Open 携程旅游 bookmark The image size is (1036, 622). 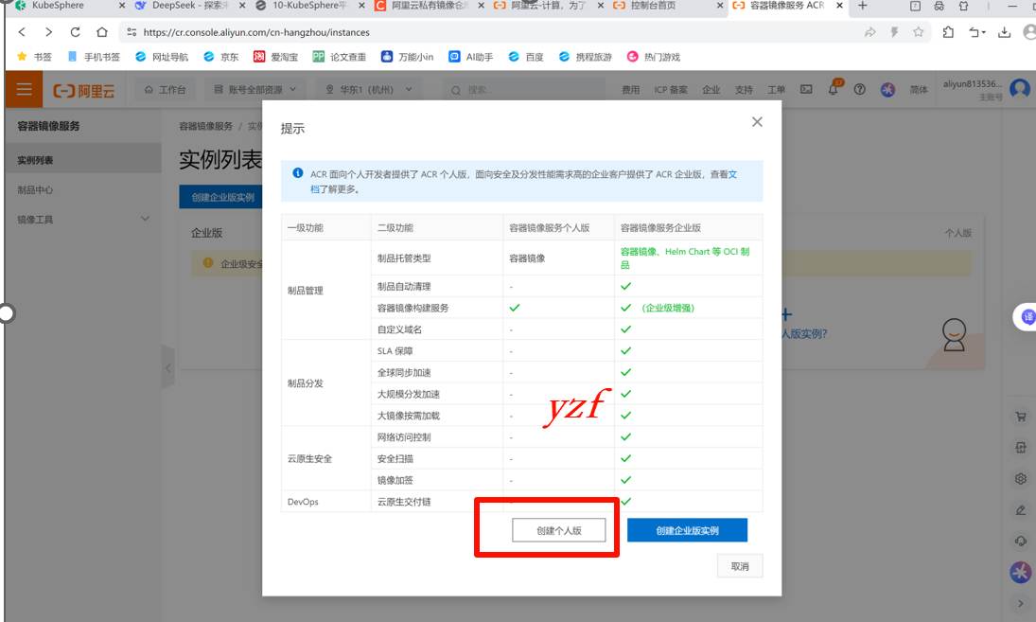(x=586, y=57)
